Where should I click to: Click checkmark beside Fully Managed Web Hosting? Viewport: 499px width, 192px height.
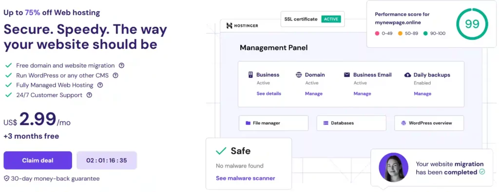(8, 85)
